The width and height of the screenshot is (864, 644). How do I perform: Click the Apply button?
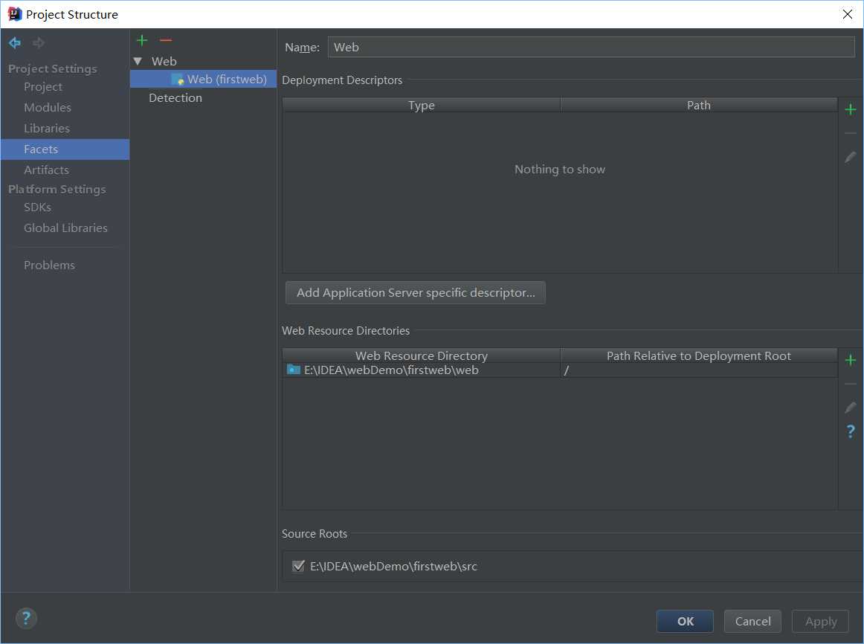pos(820,622)
